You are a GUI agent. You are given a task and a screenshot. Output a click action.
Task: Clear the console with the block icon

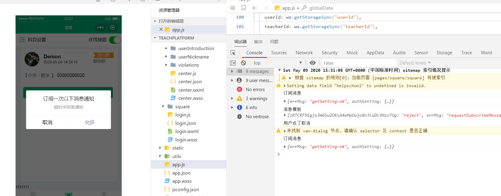[243, 63]
